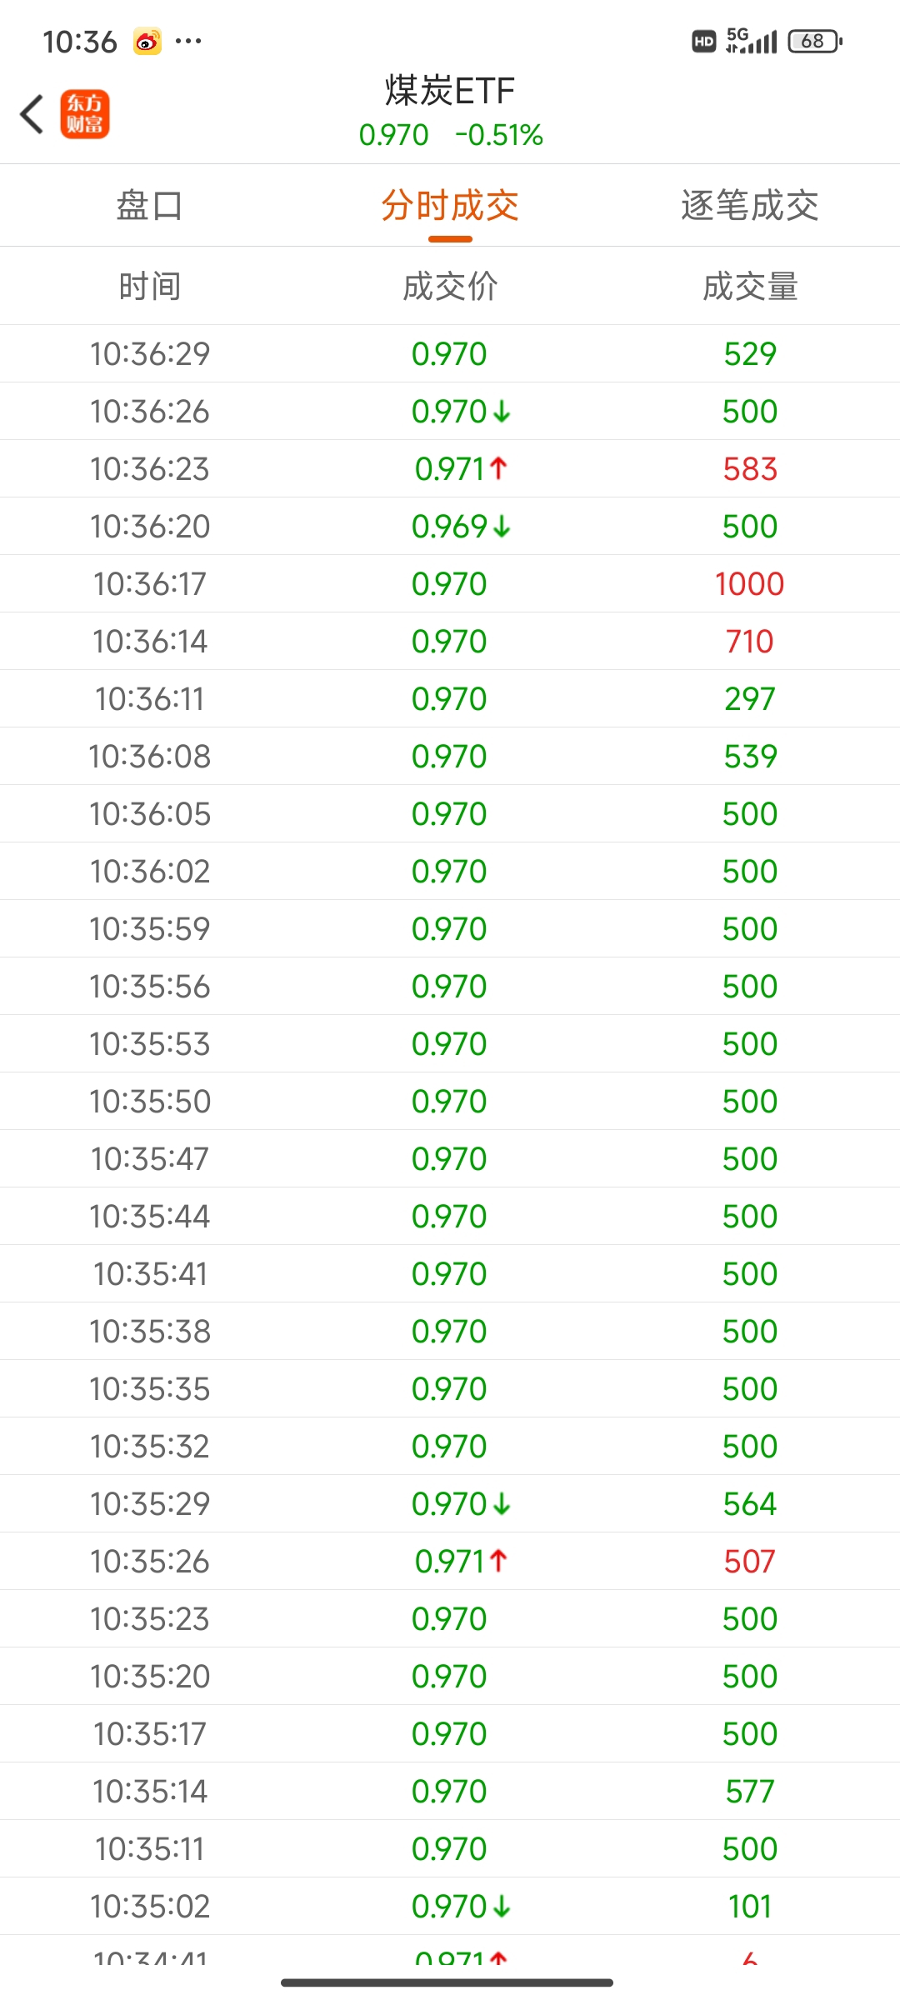Switch to the 盘口 tab
900x2000 pixels.
point(150,205)
